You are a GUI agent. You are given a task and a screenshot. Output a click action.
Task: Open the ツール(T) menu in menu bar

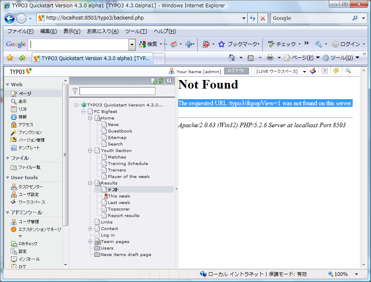coord(136,31)
